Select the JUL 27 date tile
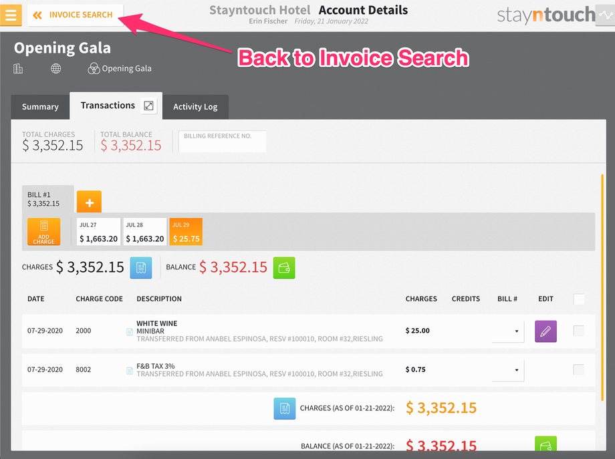The width and height of the screenshot is (615, 459). 98,232
